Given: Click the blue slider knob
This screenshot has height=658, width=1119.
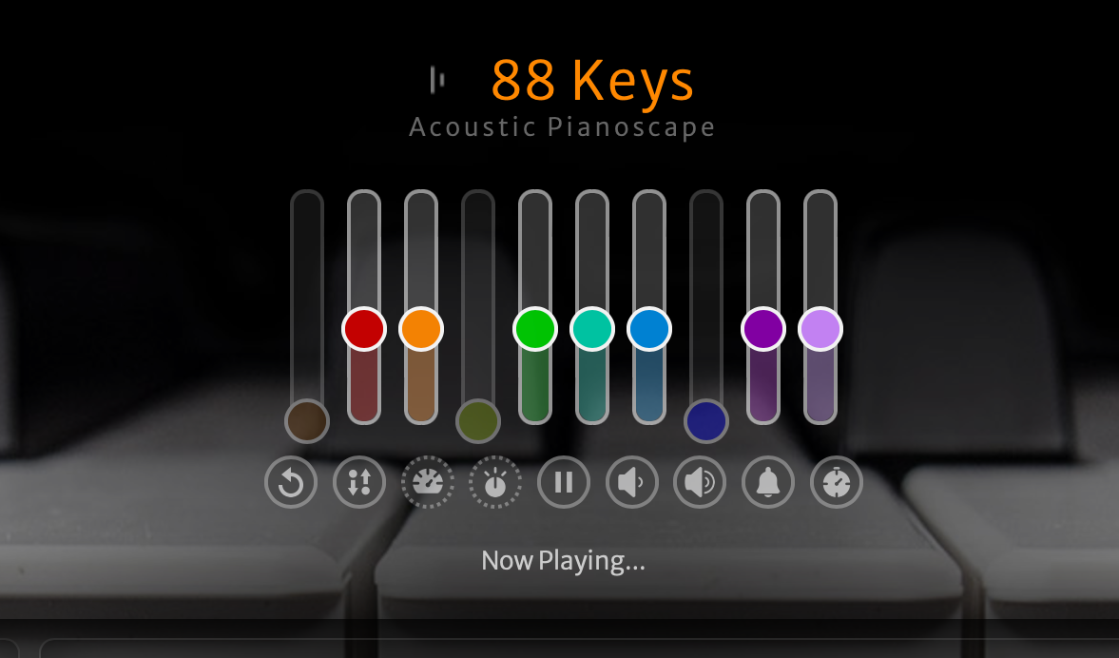Looking at the screenshot, I should (x=649, y=329).
